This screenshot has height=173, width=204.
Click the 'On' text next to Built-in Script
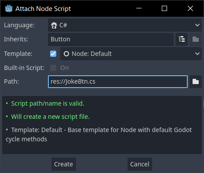(65, 68)
